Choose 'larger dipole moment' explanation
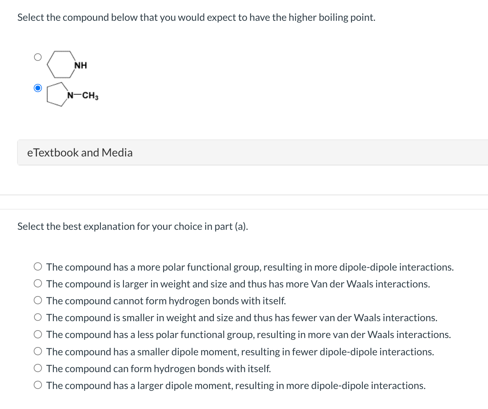Screen dimensions: 488x409 pyautogui.click(x=38, y=384)
